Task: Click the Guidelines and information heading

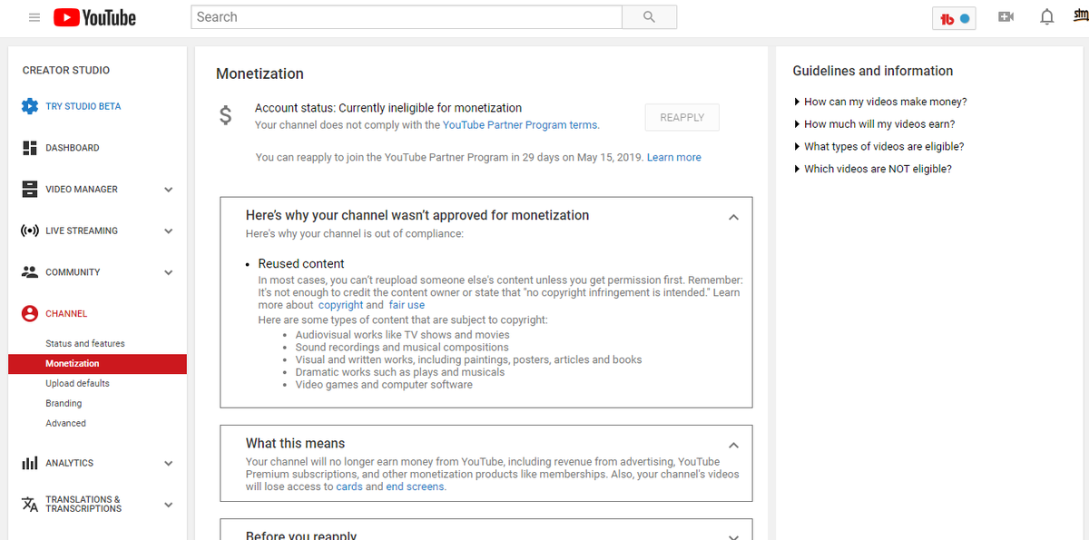Action: point(873,71)
